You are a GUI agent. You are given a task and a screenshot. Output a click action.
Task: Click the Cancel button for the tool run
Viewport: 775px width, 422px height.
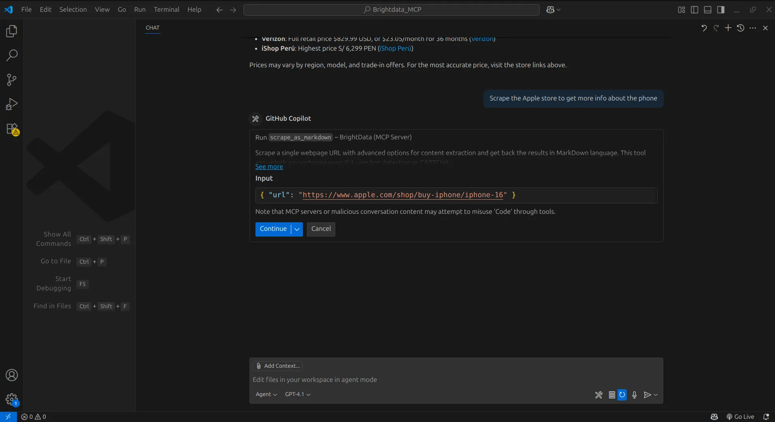[320, 229]
